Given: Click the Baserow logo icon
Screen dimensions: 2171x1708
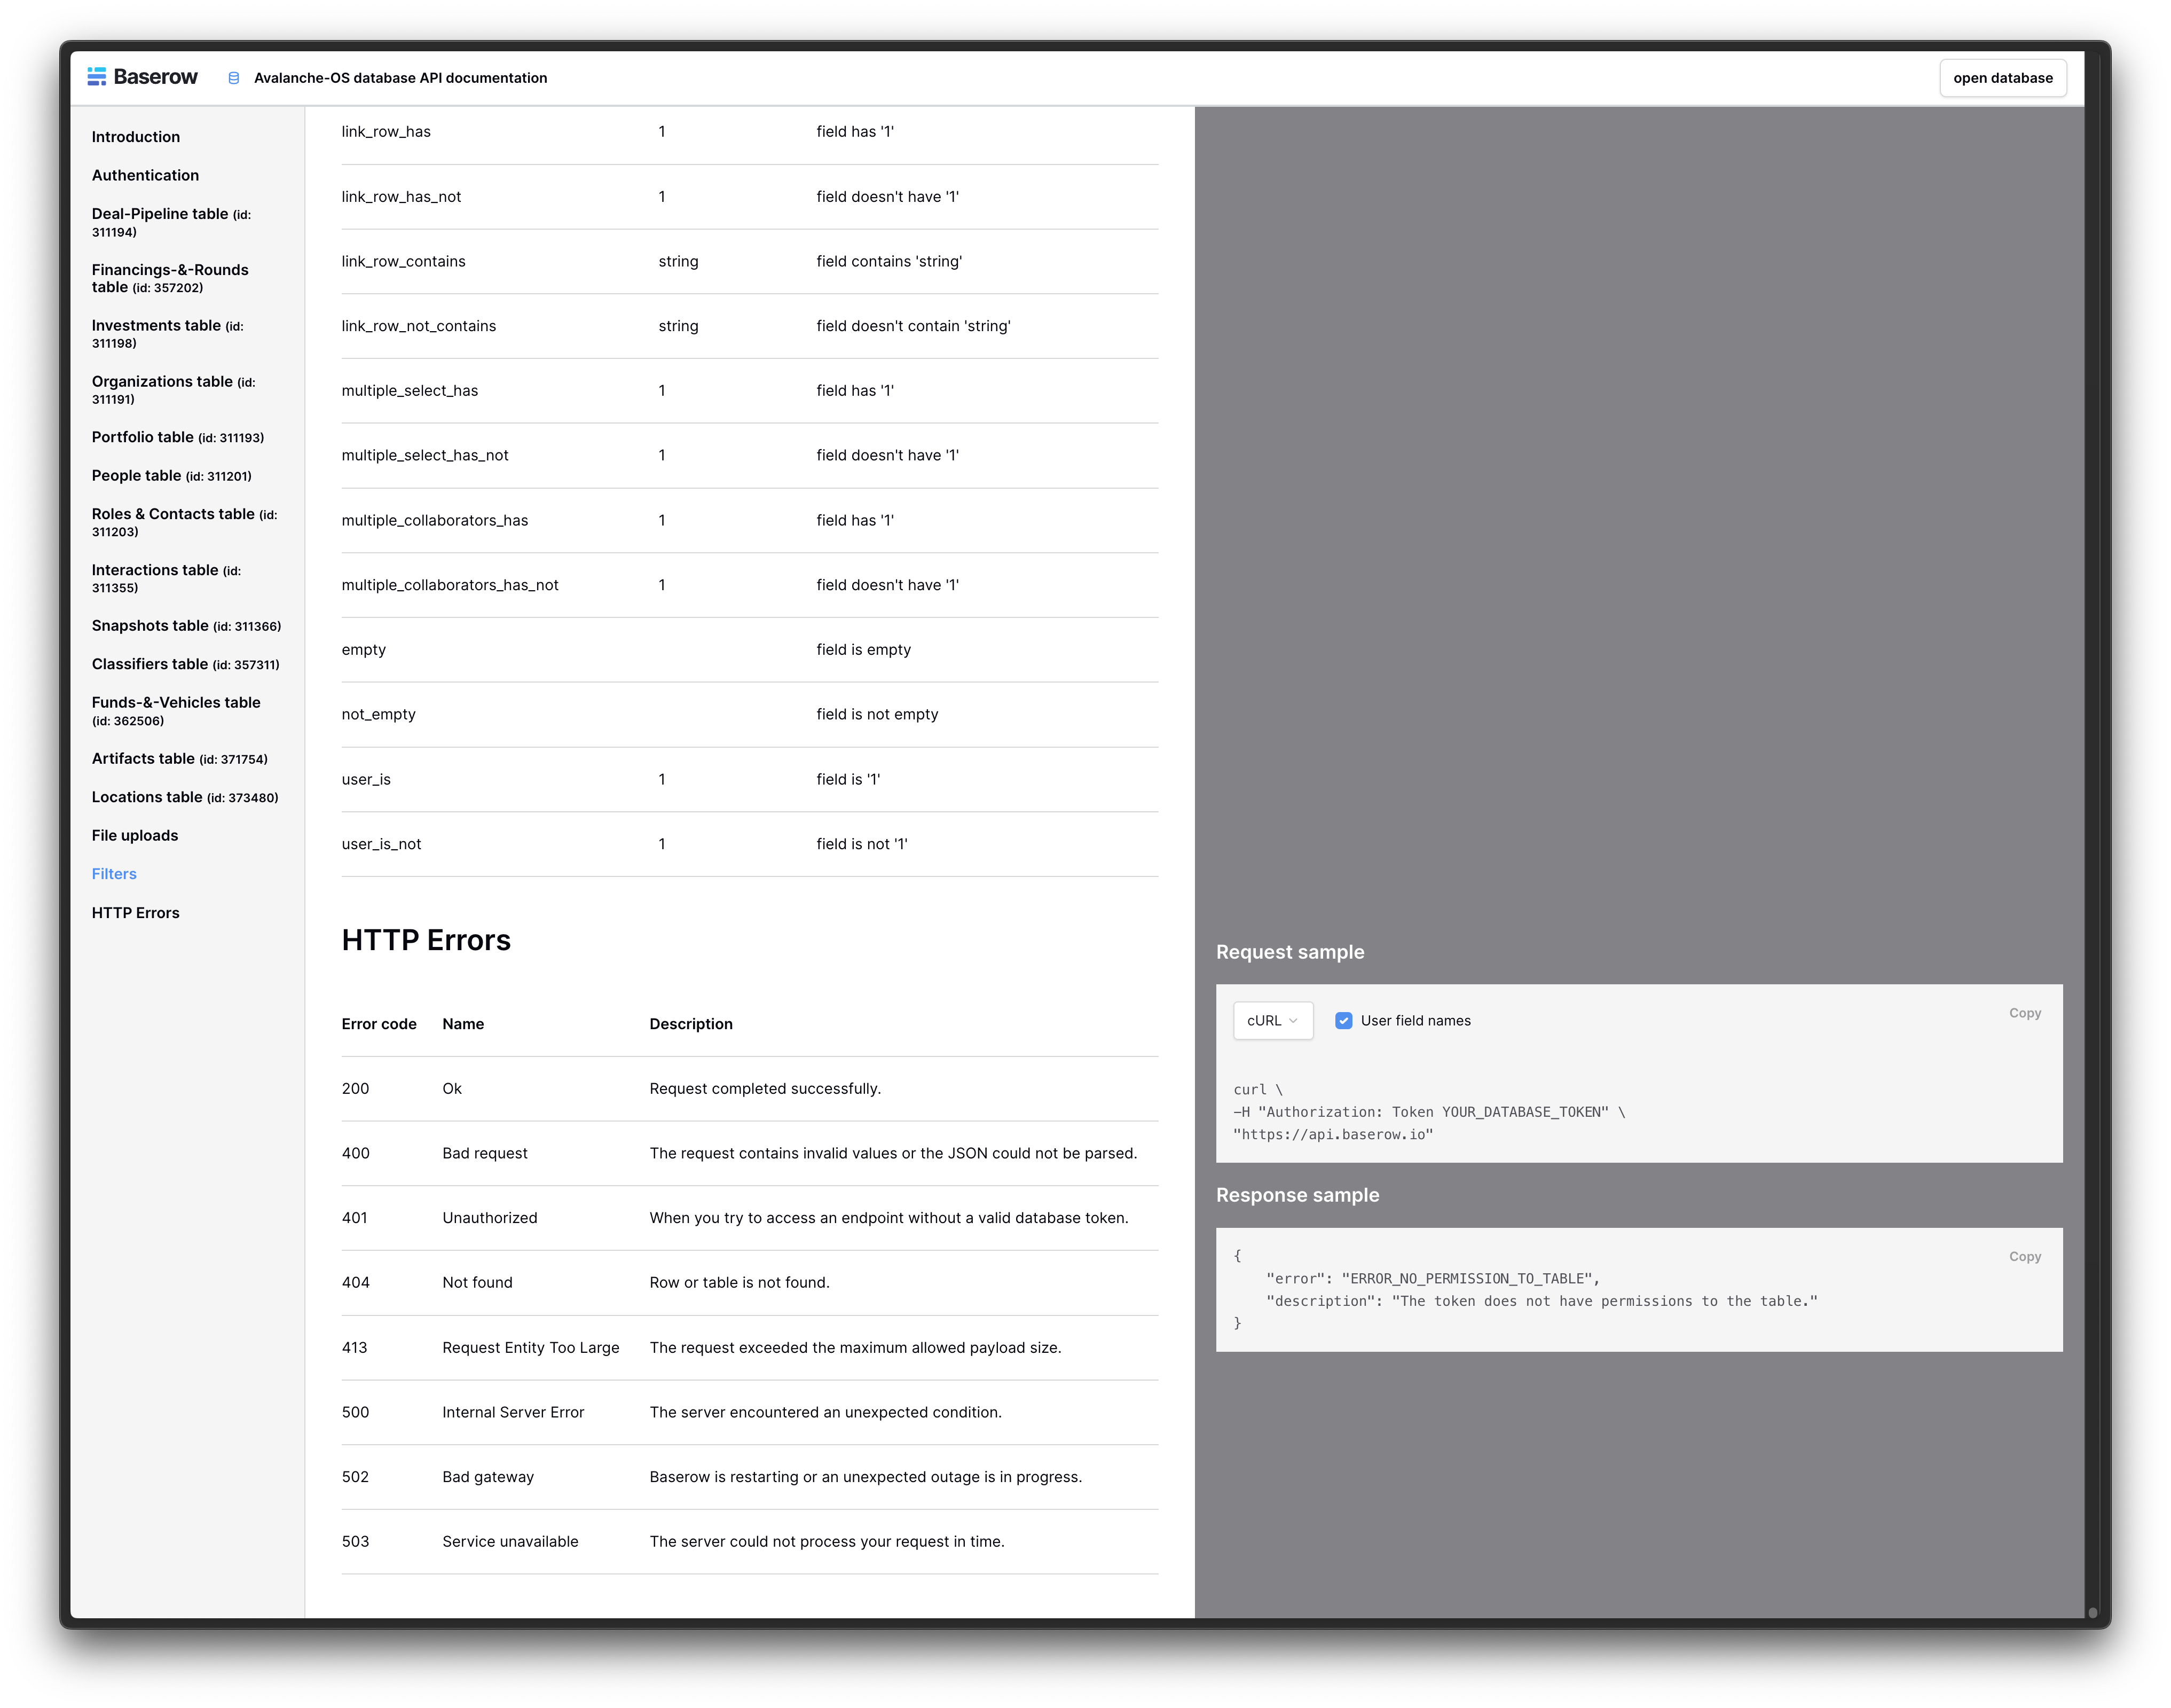Looking at the screenshot, I should click(97, 77).
